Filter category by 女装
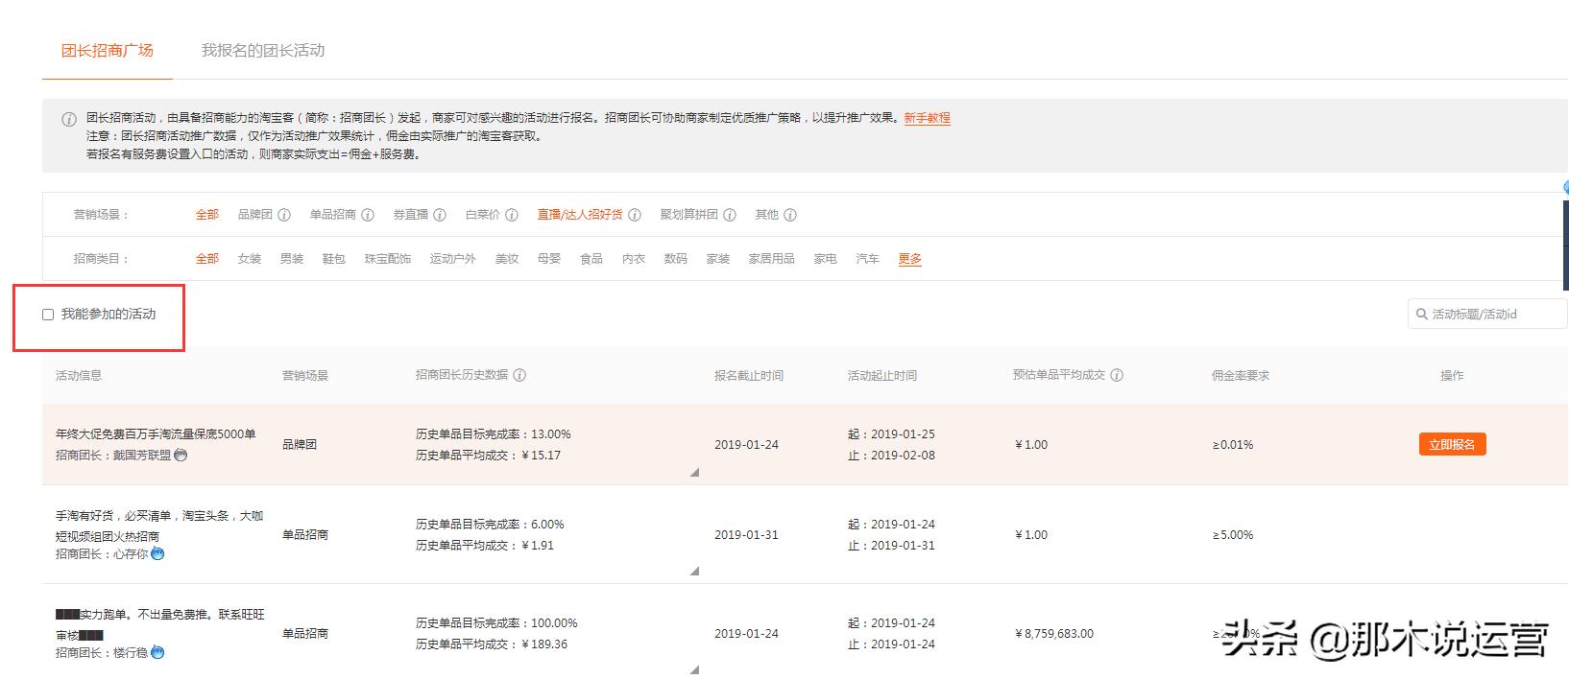 250,259
